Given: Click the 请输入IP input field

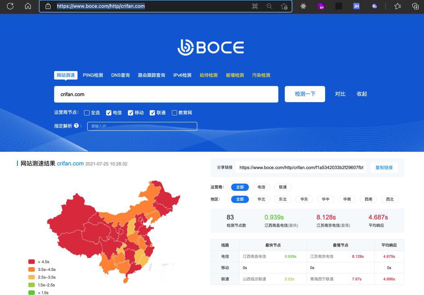Looking at the screenshot, I should [142, 126].
